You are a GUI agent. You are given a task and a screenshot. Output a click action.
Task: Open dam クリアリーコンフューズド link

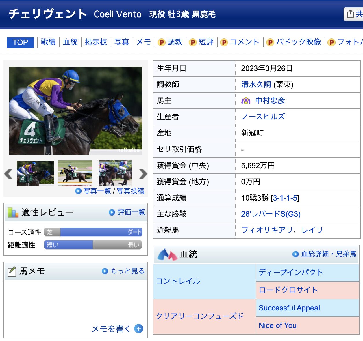(200, 316)
